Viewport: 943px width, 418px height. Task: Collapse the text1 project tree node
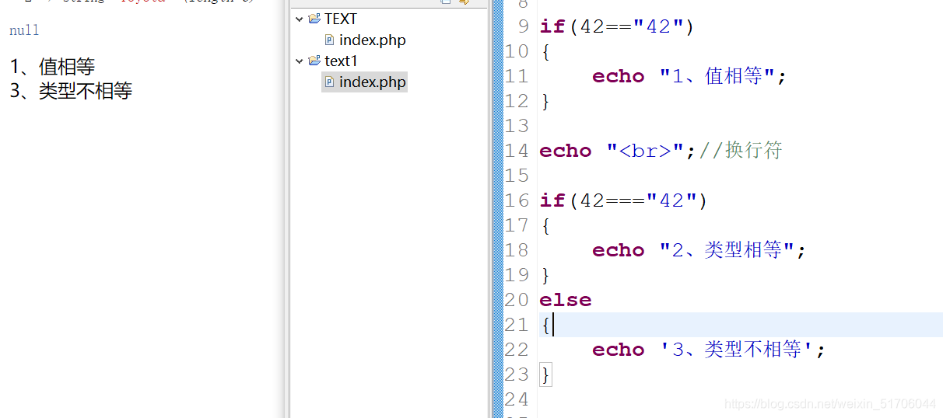[300, 61]
